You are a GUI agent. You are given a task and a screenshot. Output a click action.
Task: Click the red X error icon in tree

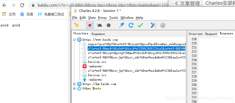click(85, 66)
